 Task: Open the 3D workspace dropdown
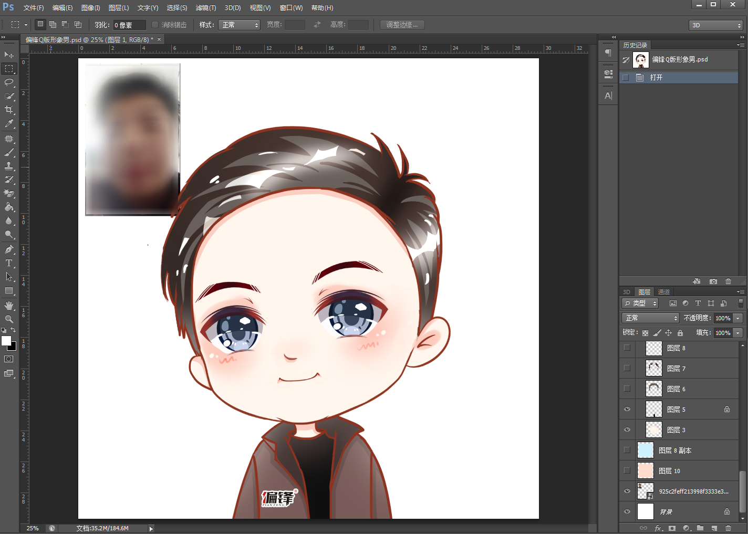coord(715,25)
